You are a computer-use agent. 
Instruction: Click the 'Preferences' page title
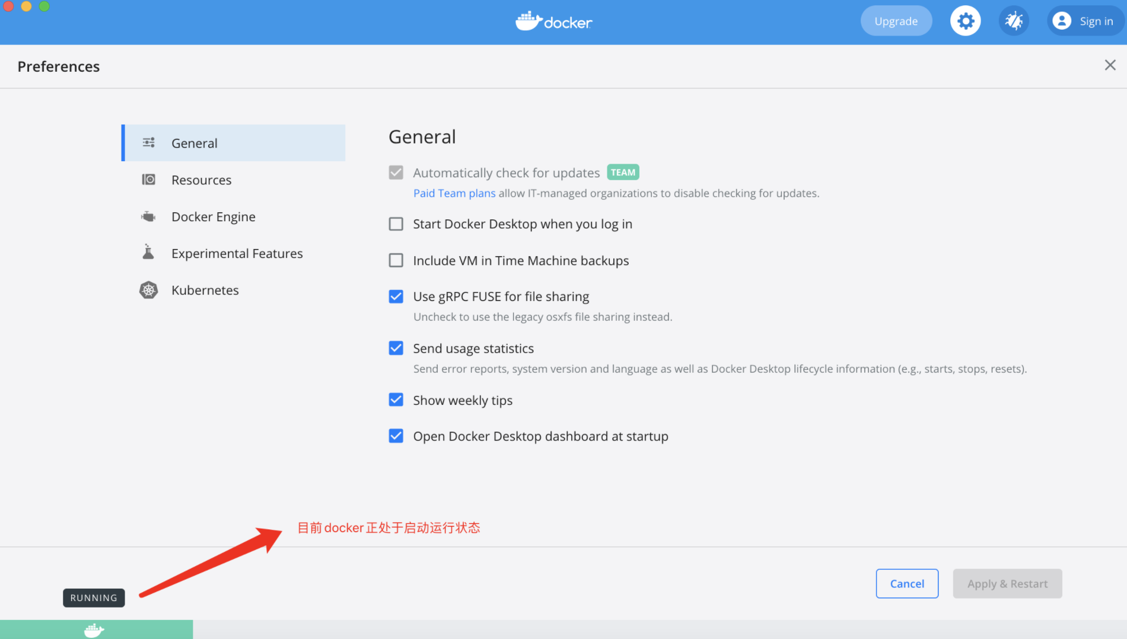(59, 66)
